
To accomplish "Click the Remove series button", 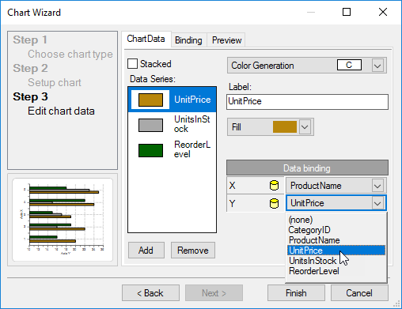I will 193,251.
